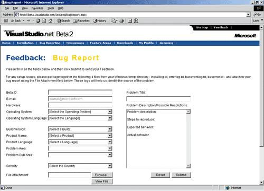Image resolution: width=264 pixels, height=191 pixels.
Task: Open the Feature Areas nav link
Action: pyautogui.click(x=100, y=43)
